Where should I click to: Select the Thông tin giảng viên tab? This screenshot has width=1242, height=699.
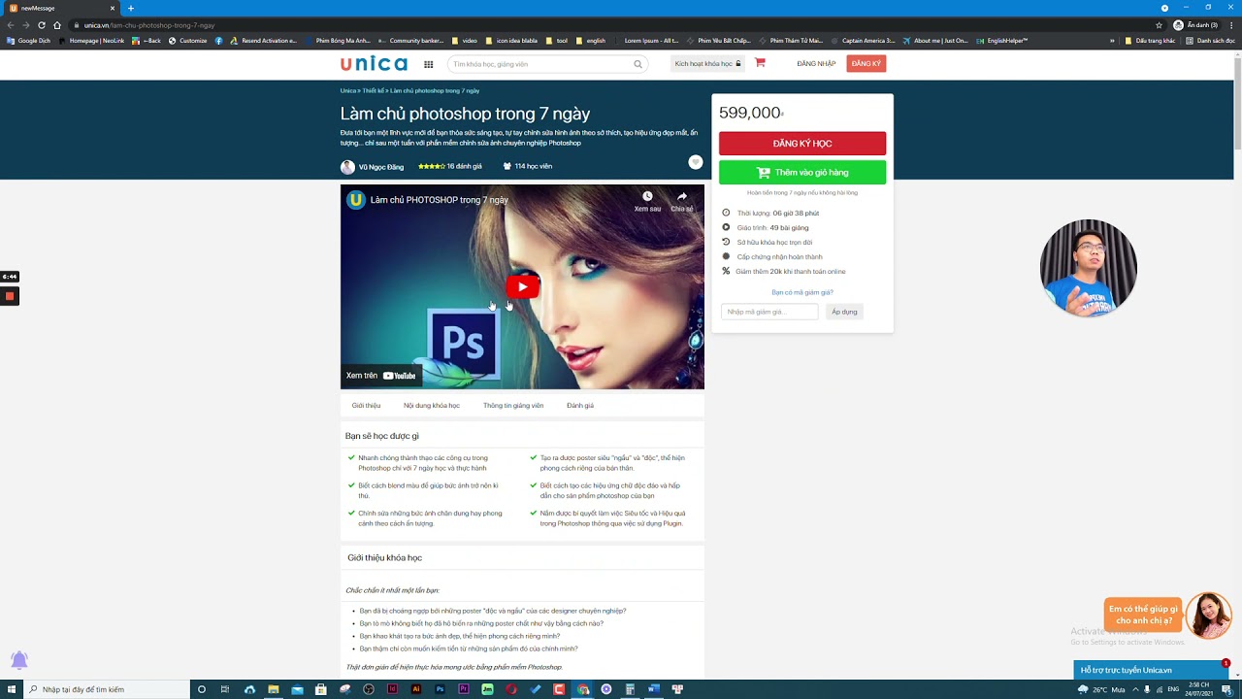[513, 406]
